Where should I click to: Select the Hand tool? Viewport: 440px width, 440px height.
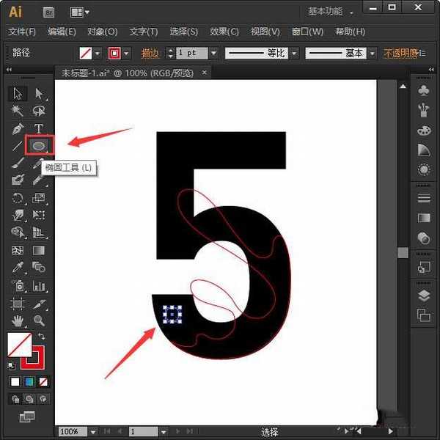(x=18, y=320)
